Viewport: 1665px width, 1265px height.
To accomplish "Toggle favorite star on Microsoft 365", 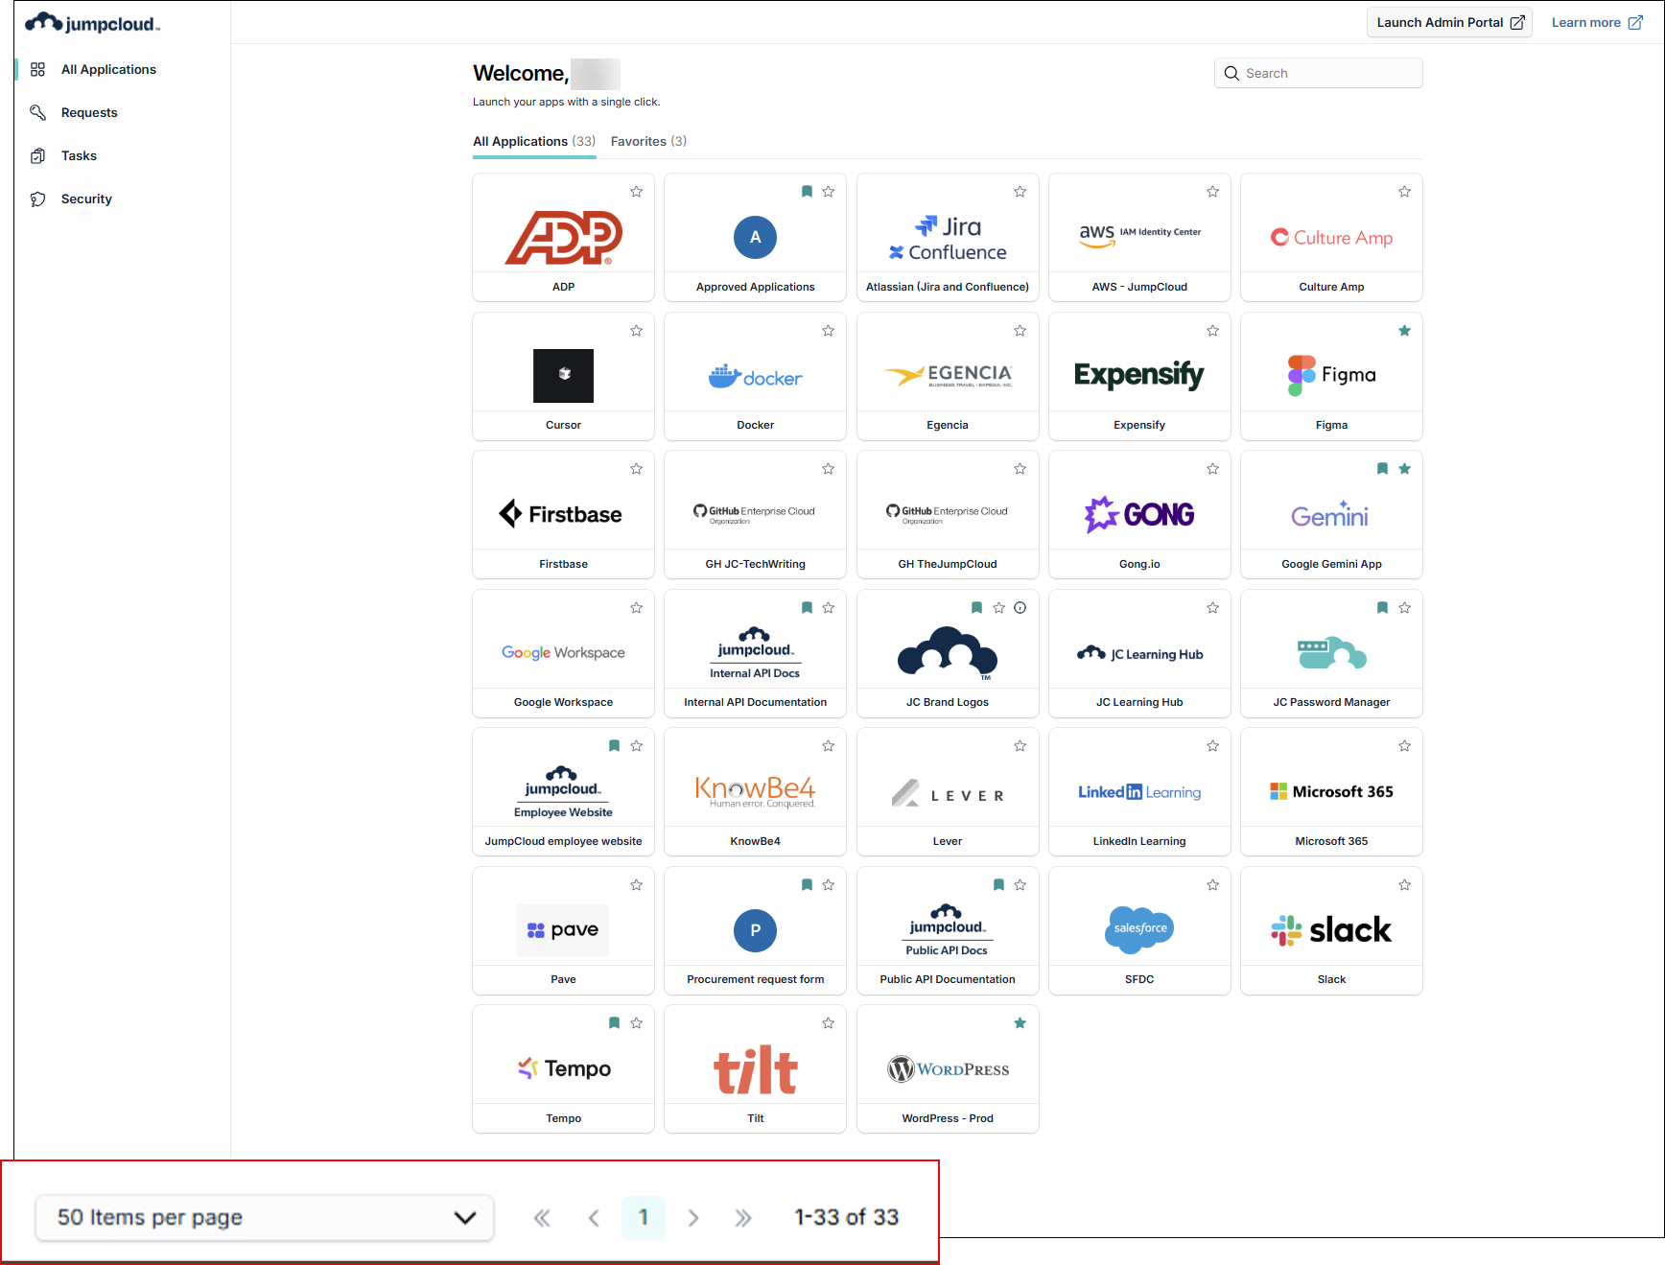I will [1404, 746].
